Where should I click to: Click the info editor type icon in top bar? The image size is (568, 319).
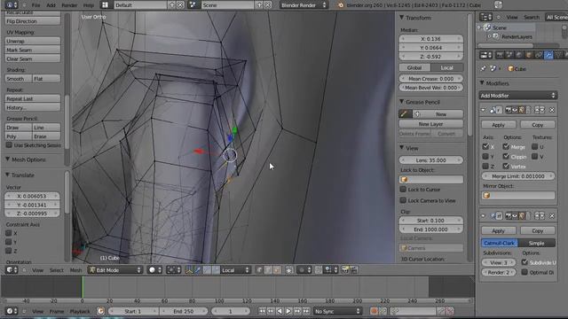pos(12,5)
